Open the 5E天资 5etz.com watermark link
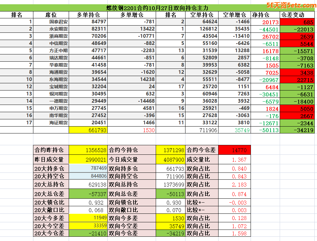This screenshot has height=241, width=317. click(291, 5)
